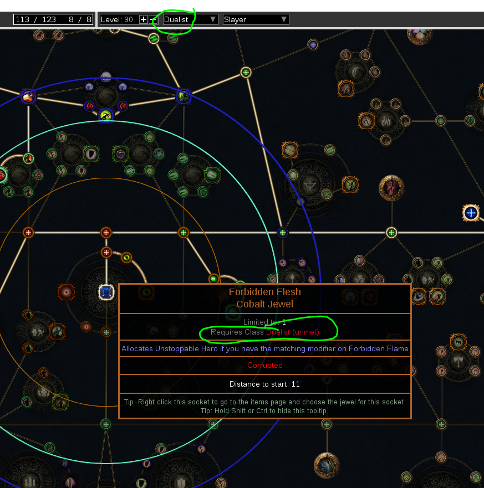This screenshot has width=484, height=488.
Task: Click the crescent mastery icon in cluster center
Action: coord(356,72)
